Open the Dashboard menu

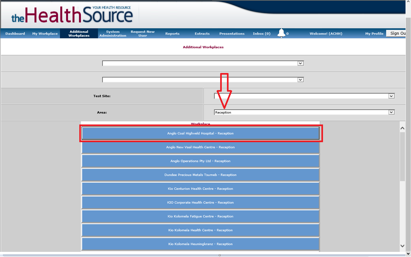(x=15, y=33)
